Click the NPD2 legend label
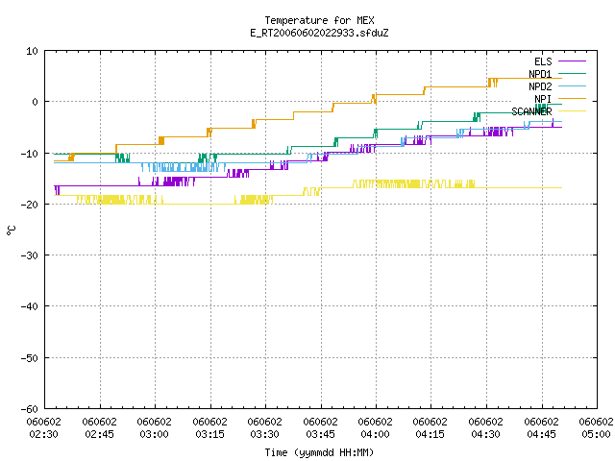The height and width of the screenshot is (461, 615). (x=540, y=86)
